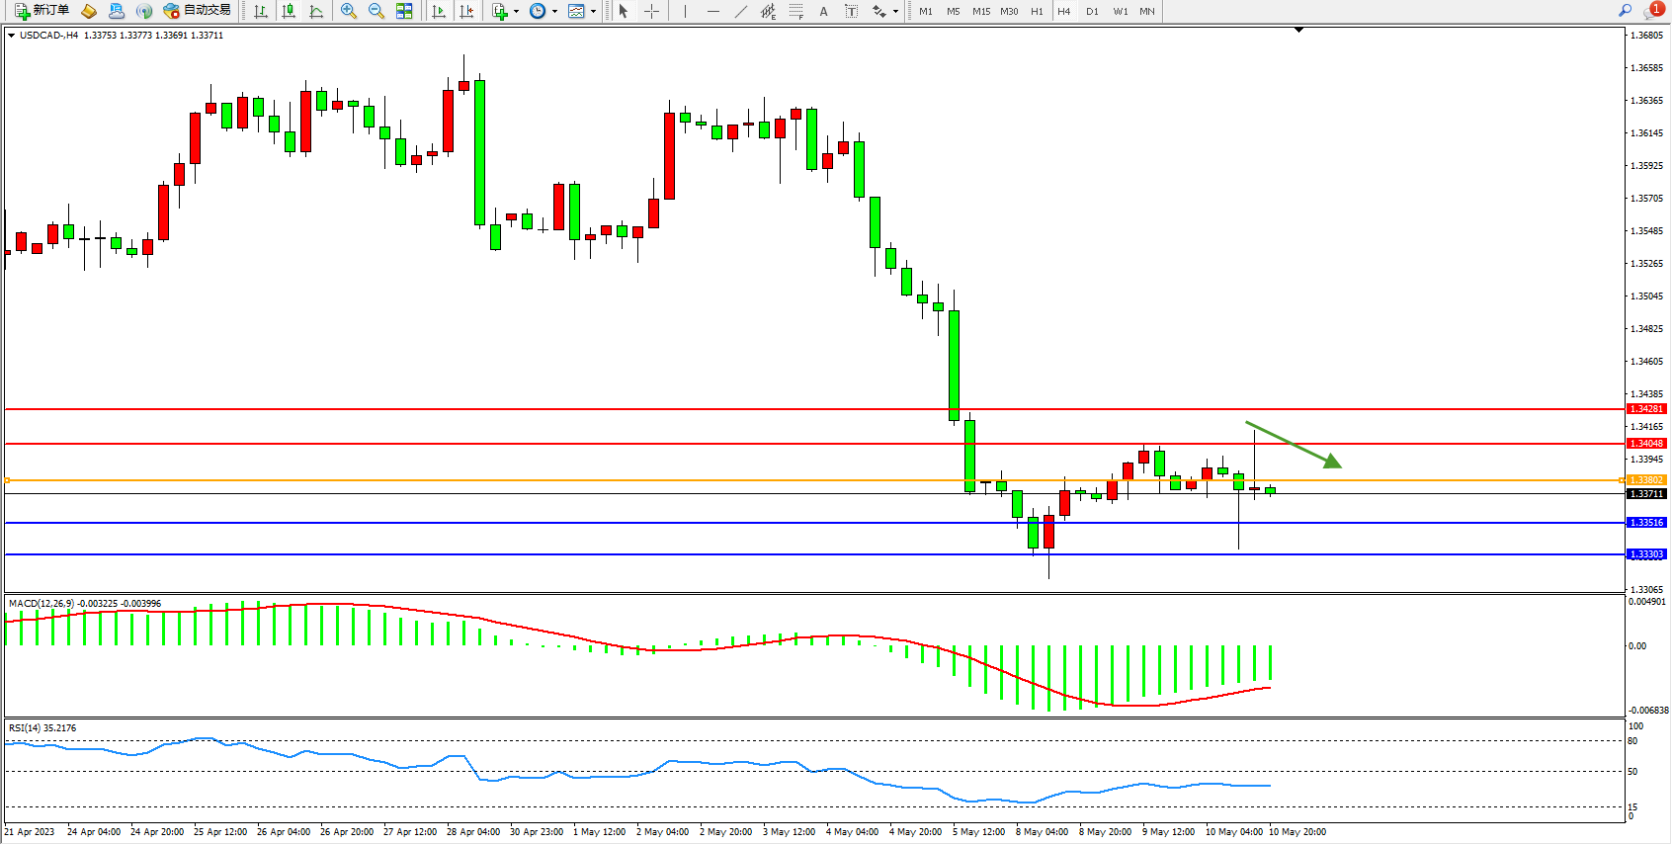Switch to the D1 timeframe
The height and width of the screenshot is (845, 1672).
[1092, 11]
